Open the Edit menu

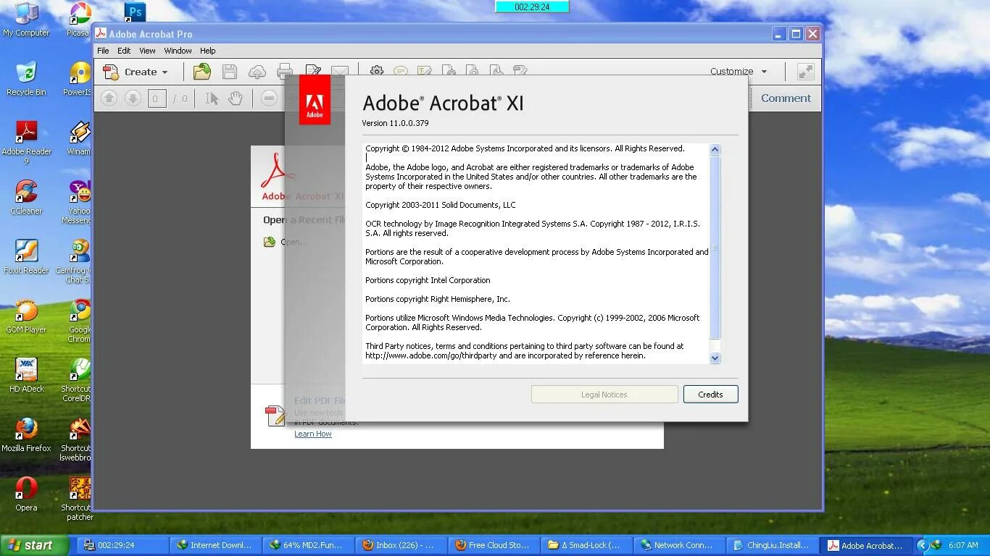(124, 51)
